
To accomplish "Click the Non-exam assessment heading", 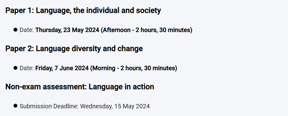I will (x=80, y=87).
